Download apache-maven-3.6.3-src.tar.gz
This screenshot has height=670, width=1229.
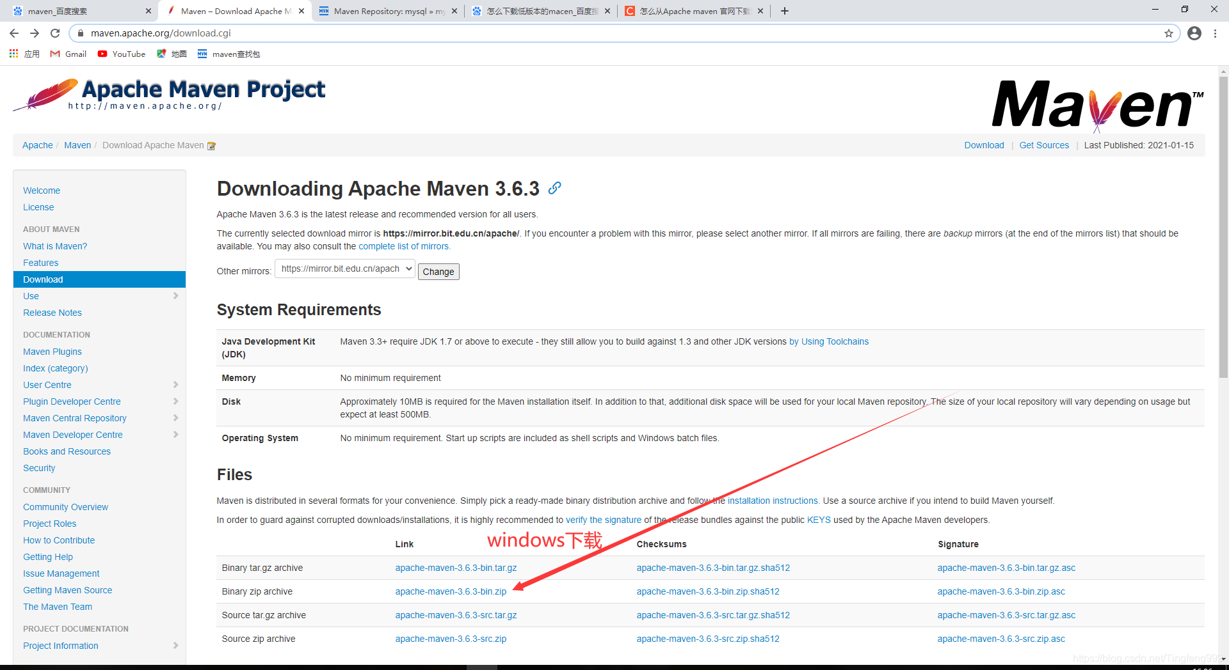click(x=456, y=615)
